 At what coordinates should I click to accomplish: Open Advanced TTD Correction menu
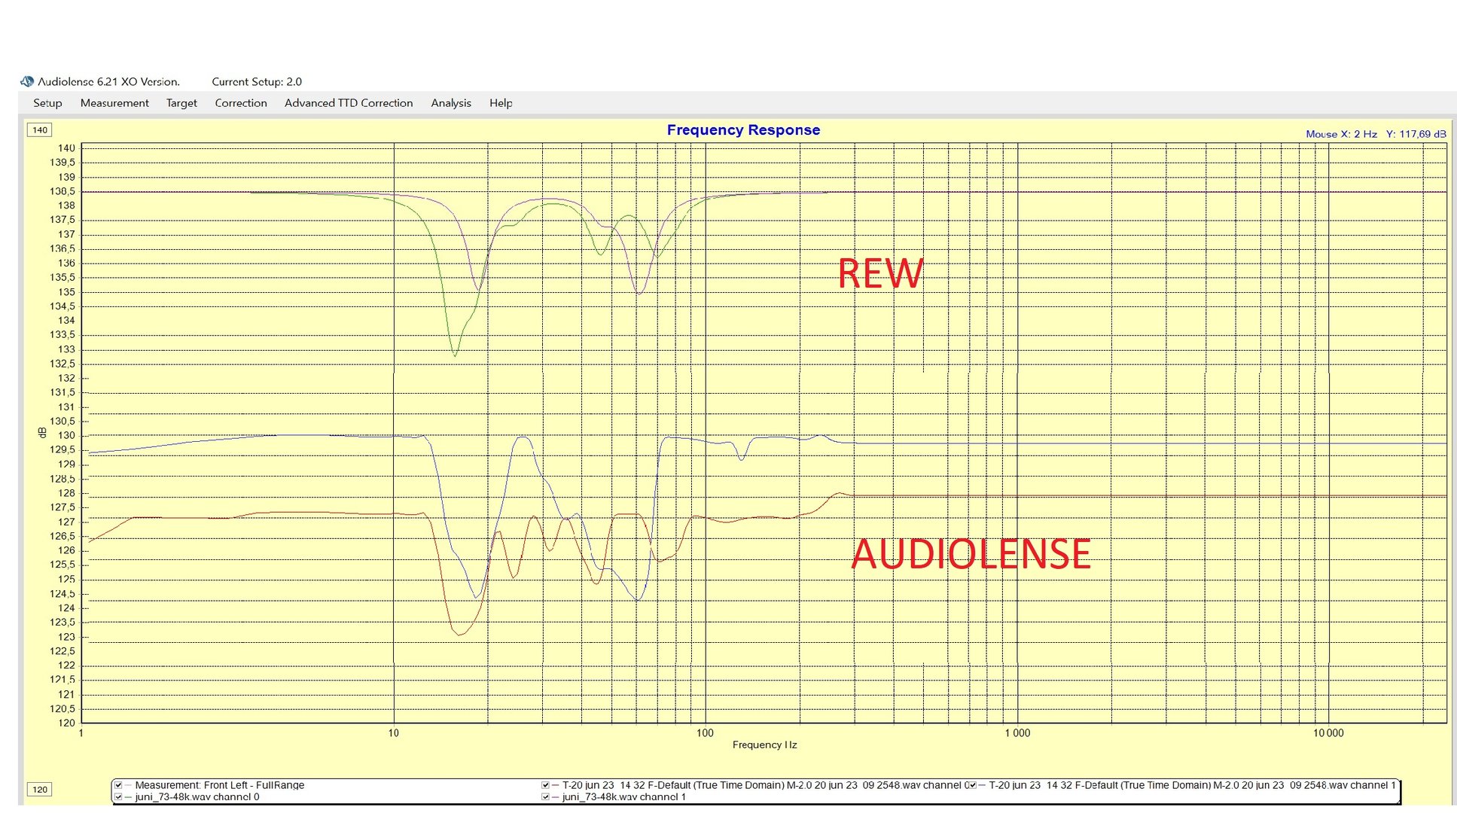(x=349, y=103)
